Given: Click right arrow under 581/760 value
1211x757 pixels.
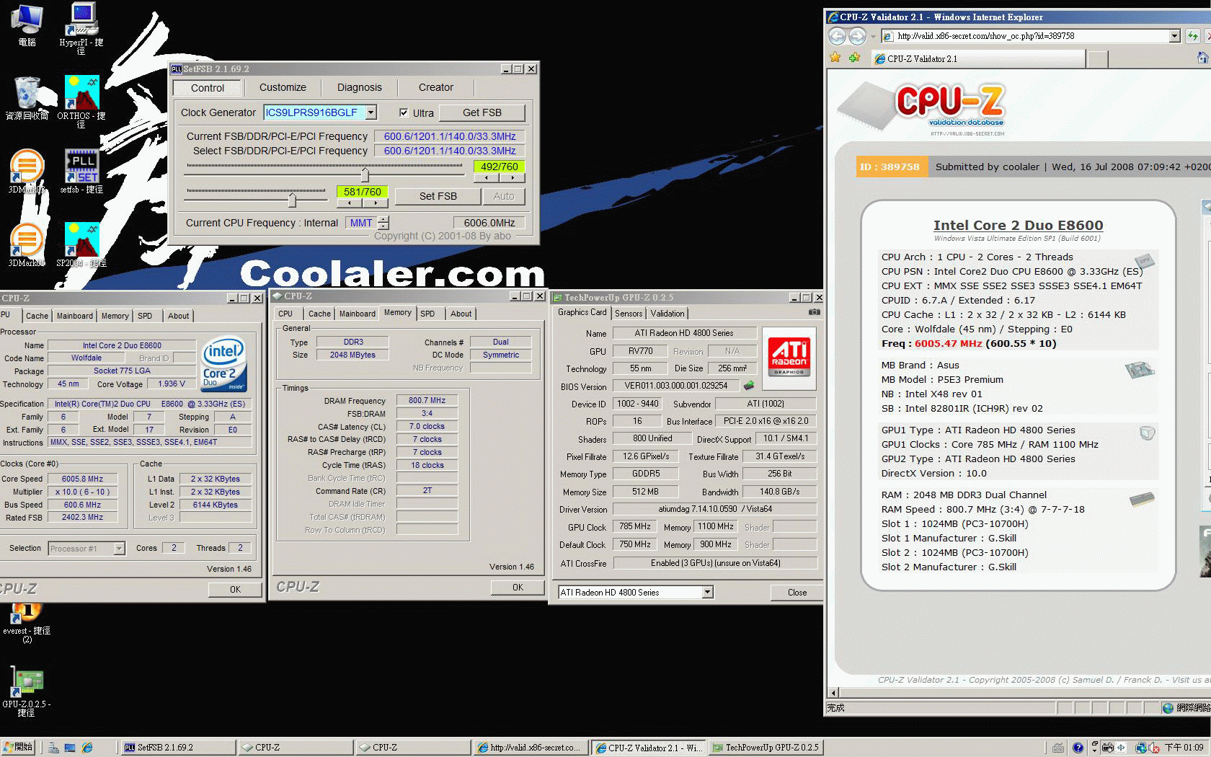Looking at the screenshot, I should (376, 203).
